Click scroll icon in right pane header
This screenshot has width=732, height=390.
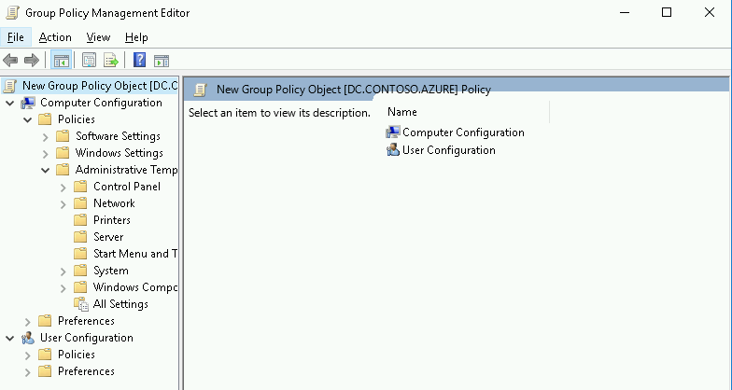200,90
